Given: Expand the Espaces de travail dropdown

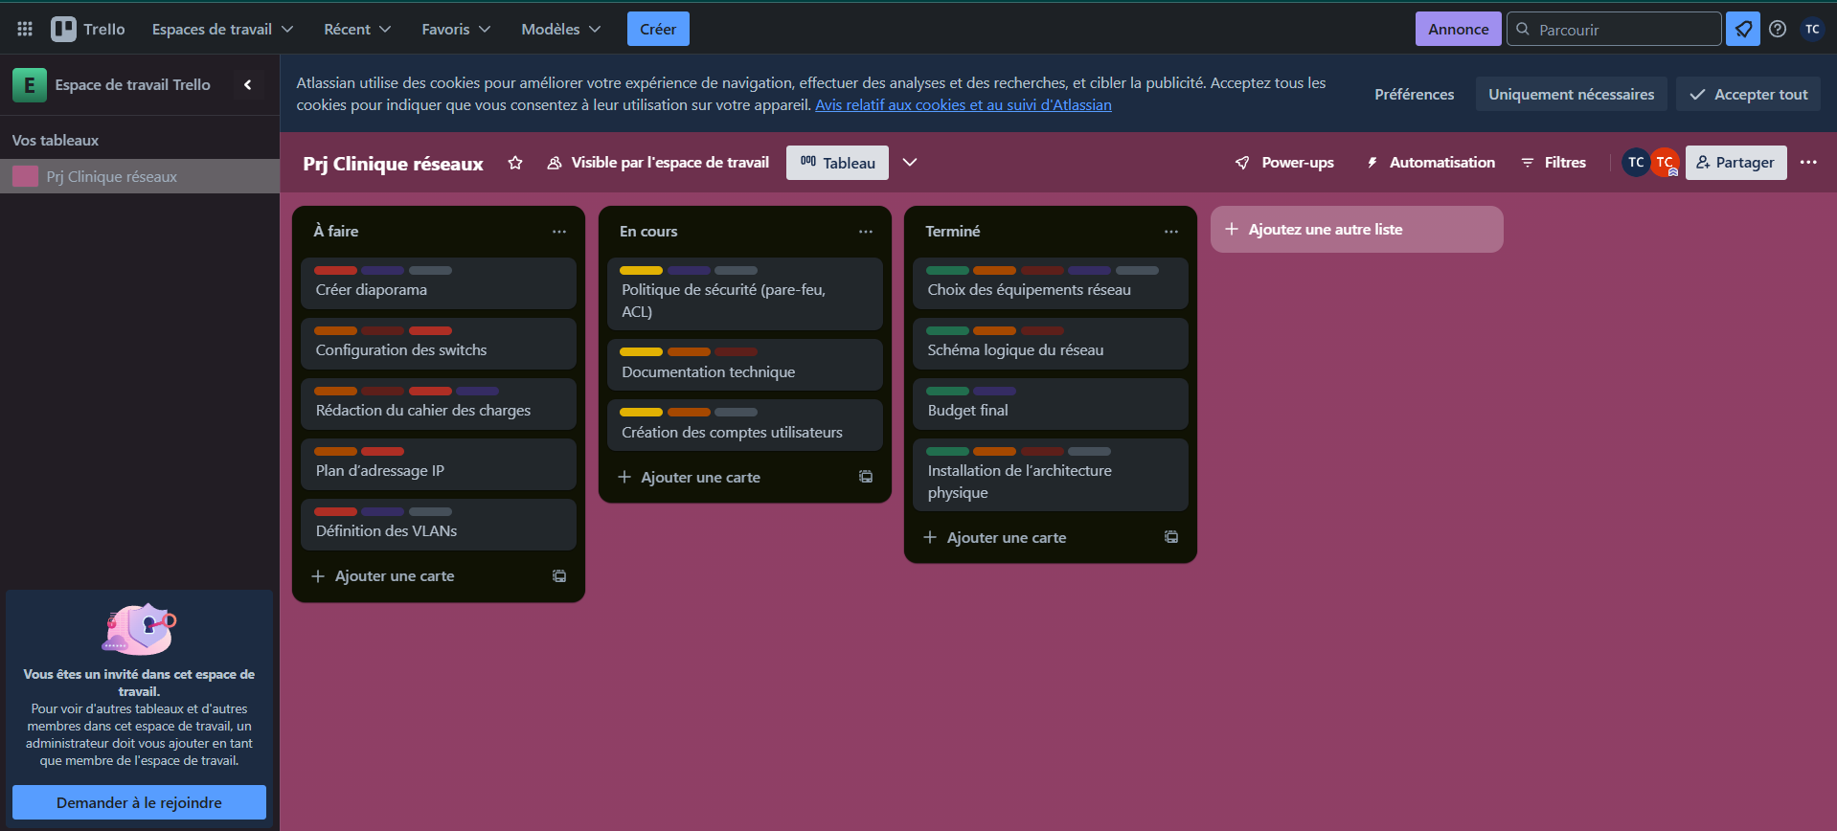Looking at the screenshot, I should 222,29.
